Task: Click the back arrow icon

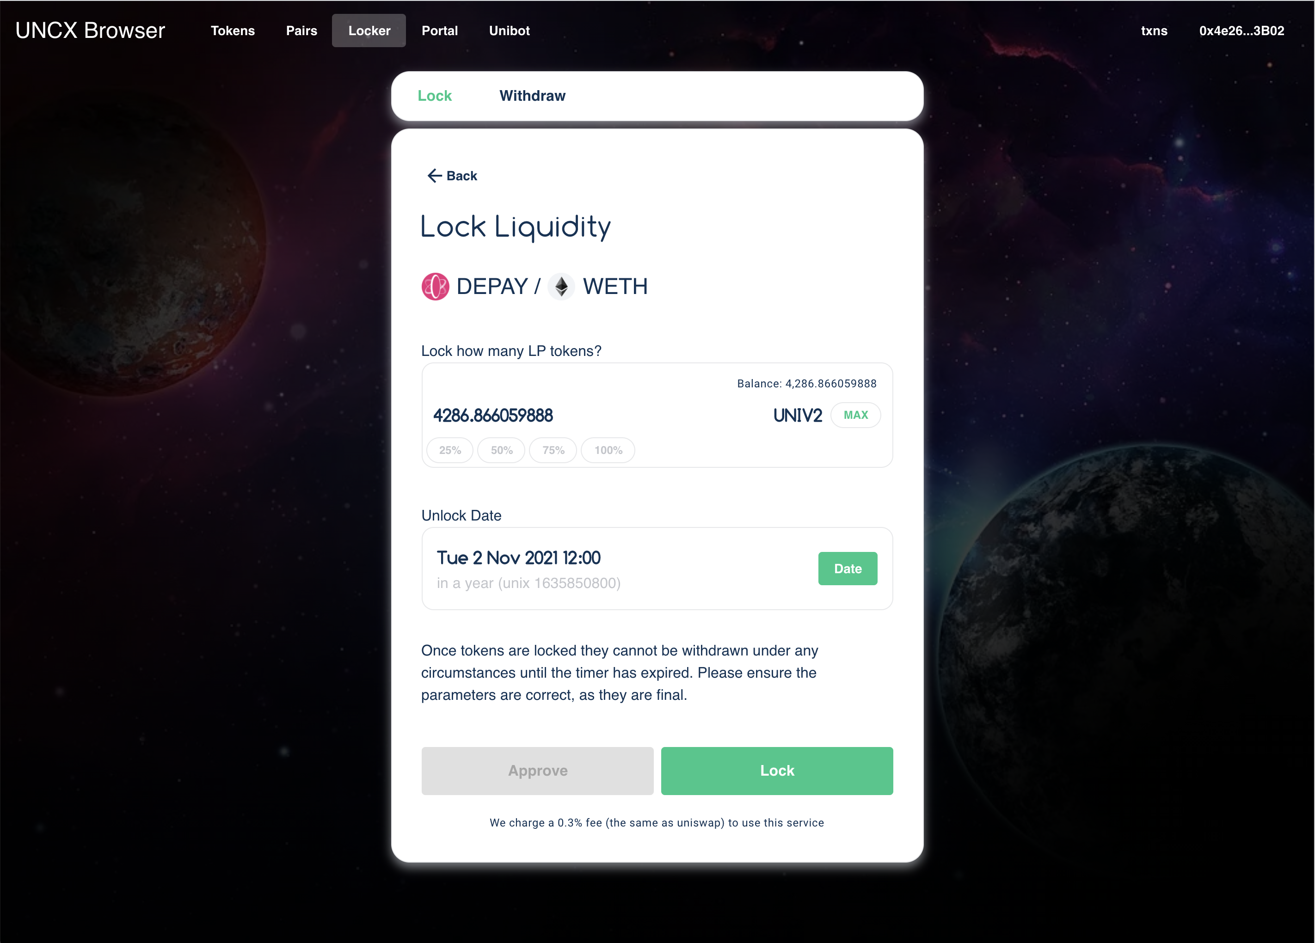Action: (x=434, y=176)
